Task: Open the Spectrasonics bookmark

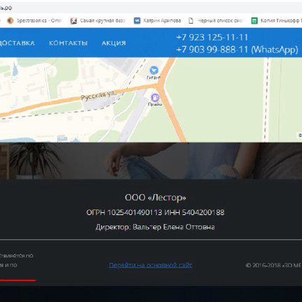Action: click(34, 21)
